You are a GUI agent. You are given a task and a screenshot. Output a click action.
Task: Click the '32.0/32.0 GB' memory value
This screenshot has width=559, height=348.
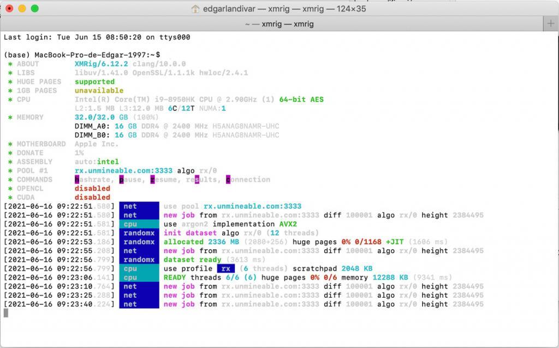101,117
